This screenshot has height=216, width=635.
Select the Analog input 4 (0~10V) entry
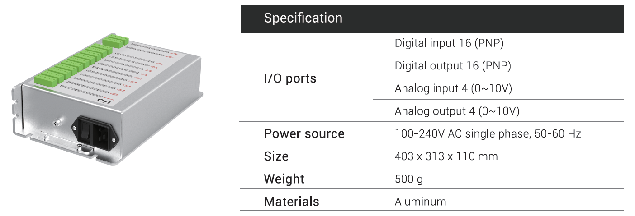tap(453, 88)
